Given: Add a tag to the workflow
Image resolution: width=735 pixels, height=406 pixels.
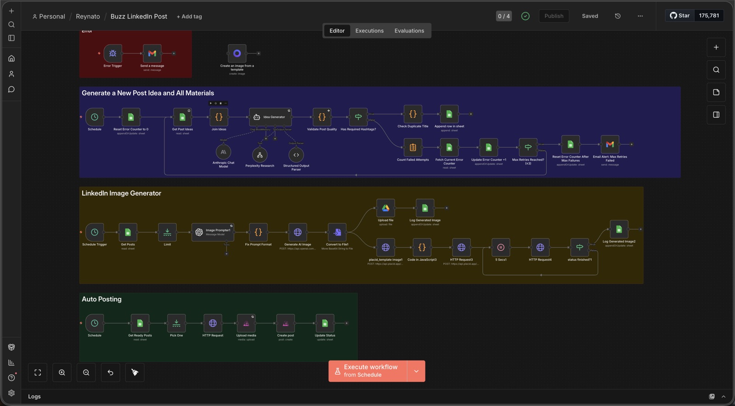Looking at the screenshot, I should pos(189,17).
